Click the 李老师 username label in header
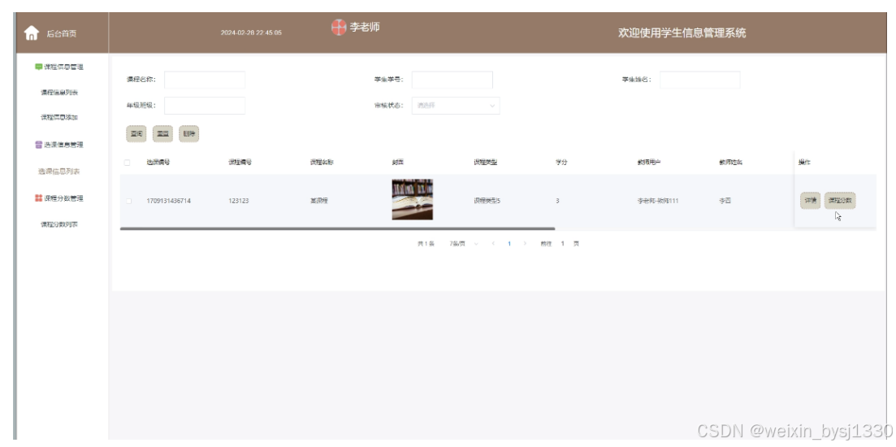 [365, 27]
